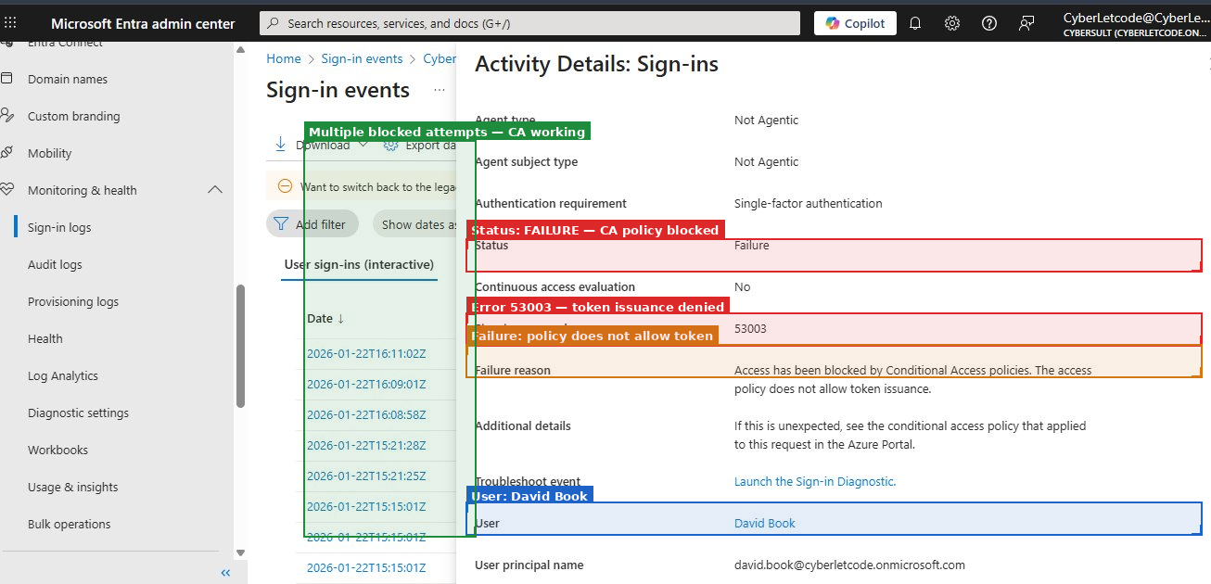Image resolution: width=1211 pixels, height=584 pixels.
Task: Select the error code value 53003
Action: coord(750,328)
